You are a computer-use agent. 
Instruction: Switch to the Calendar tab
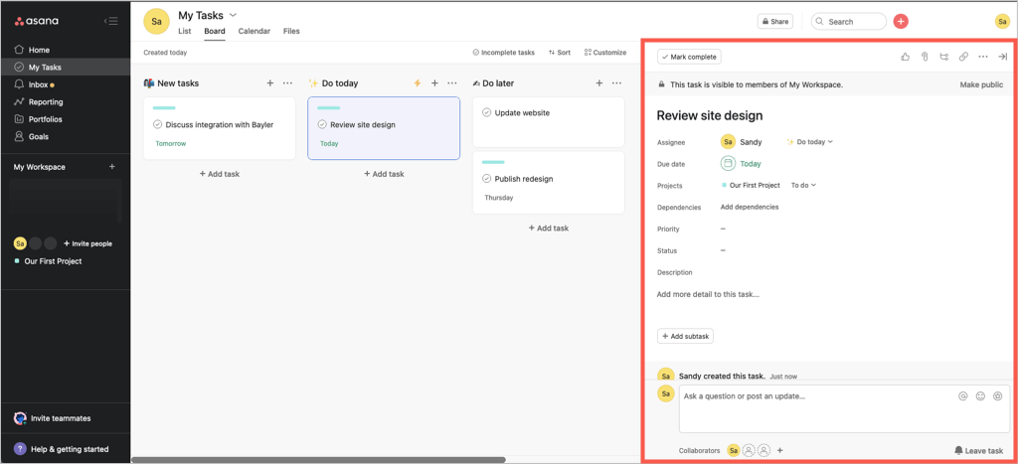[x=254, y=32]
